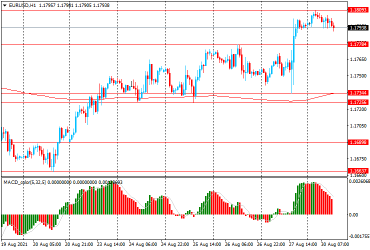Click the 23 Aug 14:00 time label
This screenshot has width=370, height=250.
(x=111, y=244)
